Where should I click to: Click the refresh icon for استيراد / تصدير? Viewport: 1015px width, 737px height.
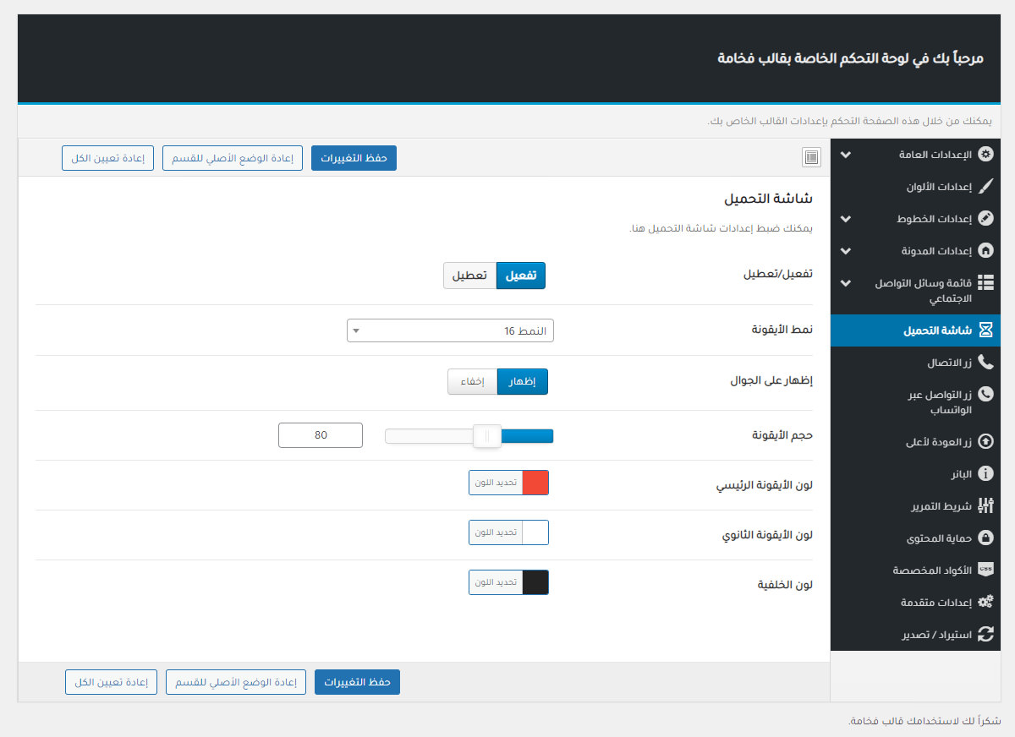click(985, 634)
